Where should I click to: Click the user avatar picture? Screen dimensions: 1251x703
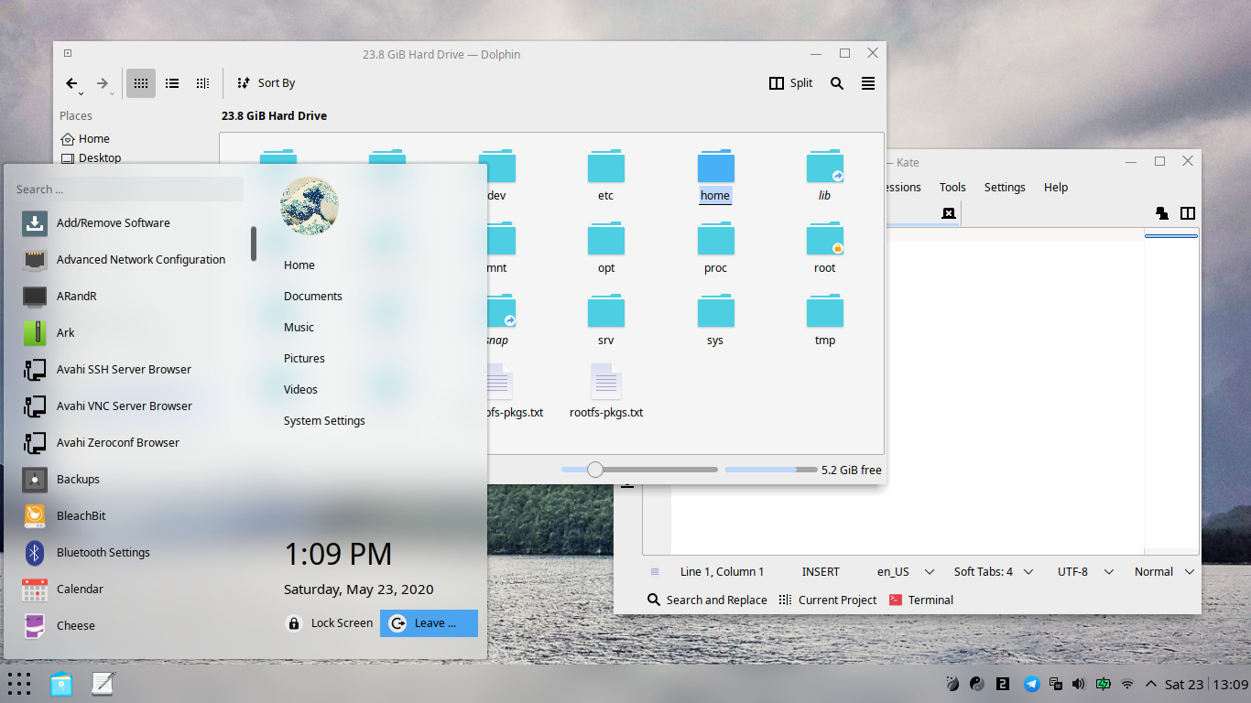pos(310,206)
